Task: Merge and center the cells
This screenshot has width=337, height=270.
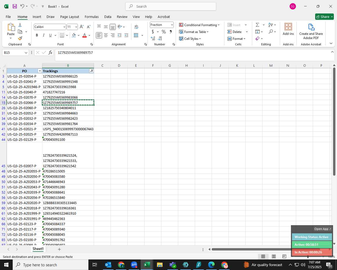Action: click(136, 35)
